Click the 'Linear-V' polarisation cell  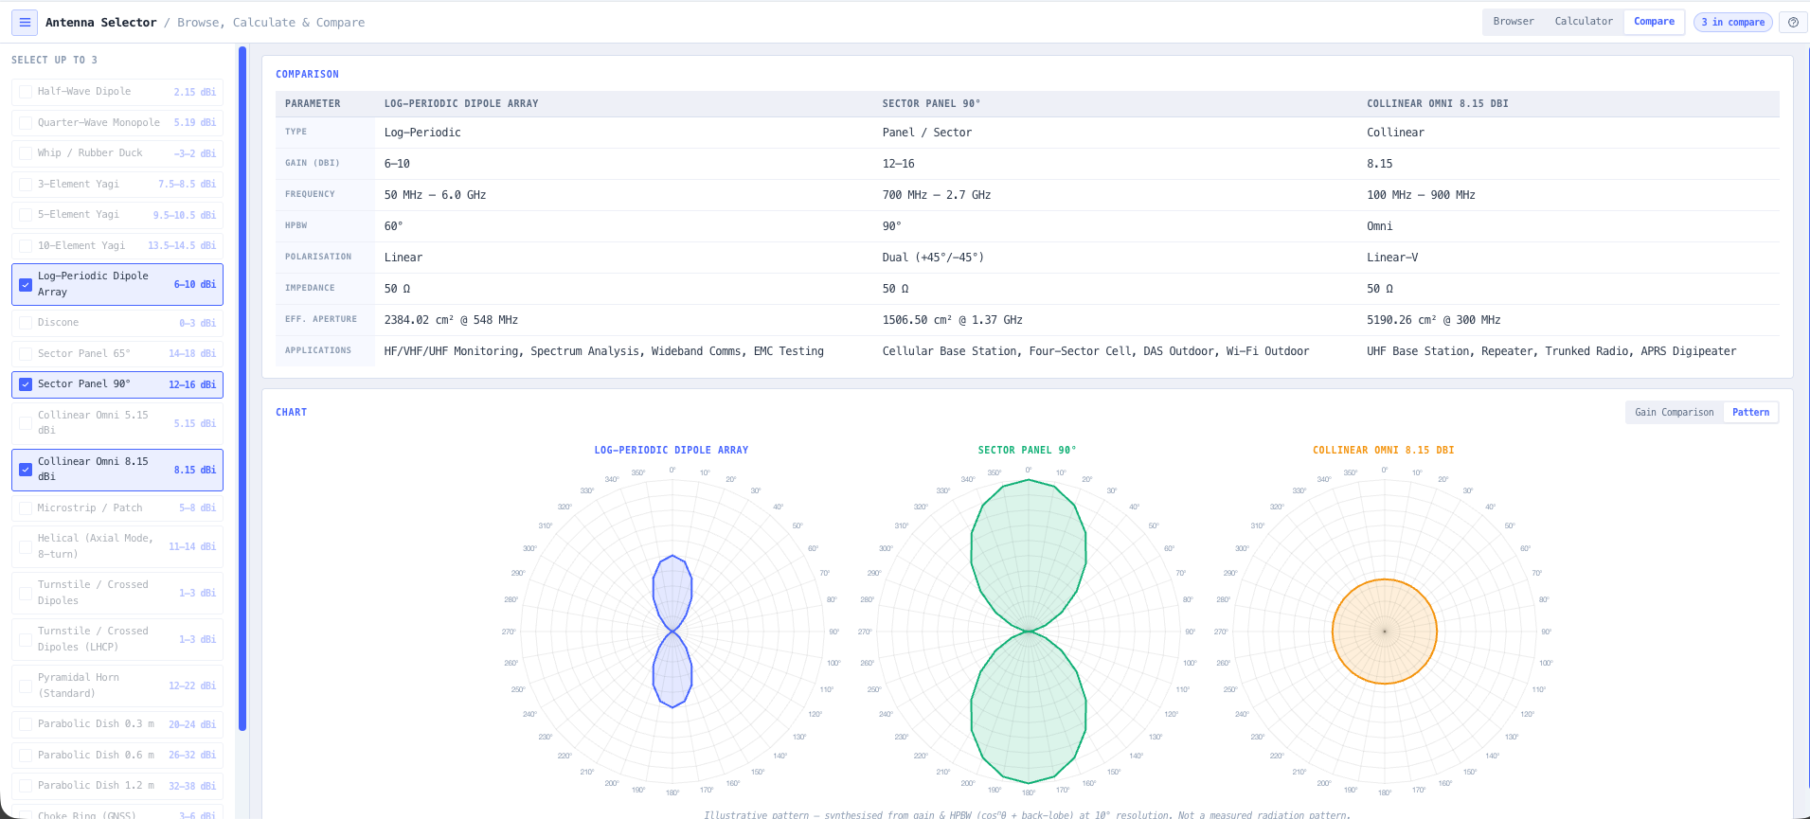point(1392,258)
